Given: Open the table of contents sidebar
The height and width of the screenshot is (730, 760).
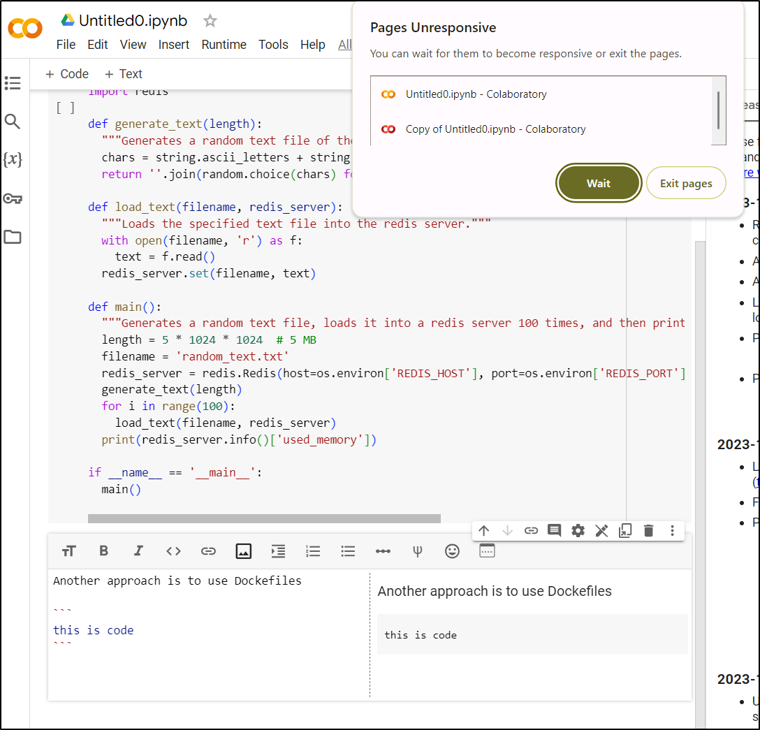Looking at the screenshot, I should tap(13, 83).
